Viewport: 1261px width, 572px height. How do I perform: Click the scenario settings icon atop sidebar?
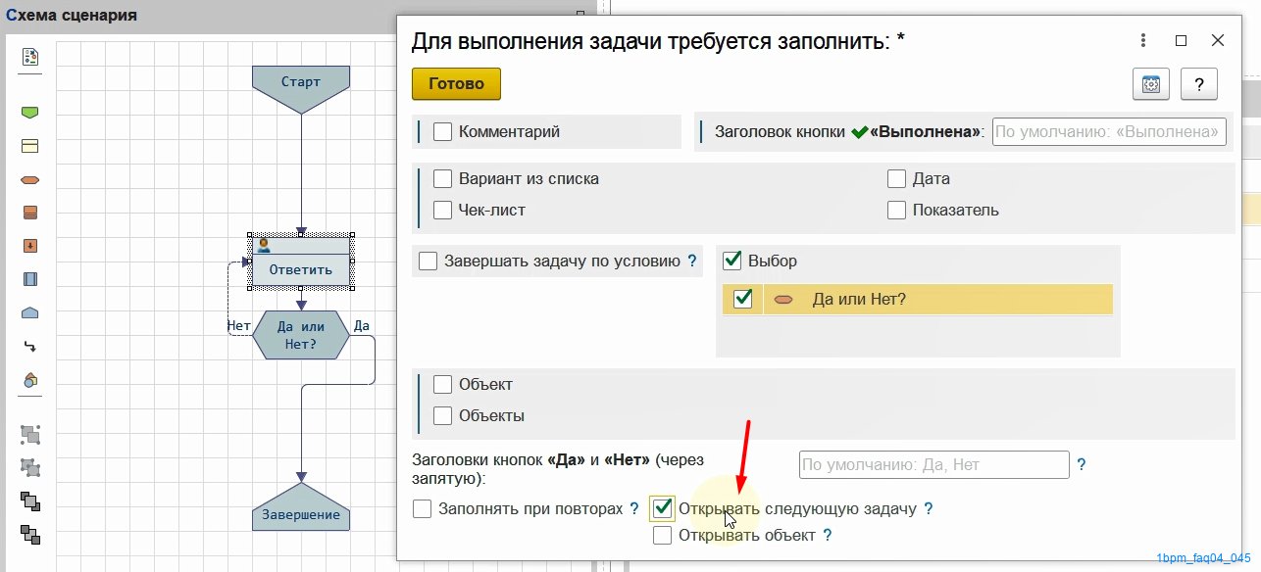29,57
